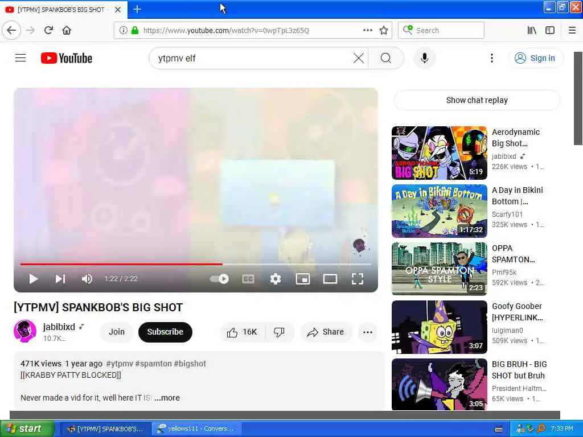Open Aerodynamic Big Shot video thumbnail

coord(439,152)
